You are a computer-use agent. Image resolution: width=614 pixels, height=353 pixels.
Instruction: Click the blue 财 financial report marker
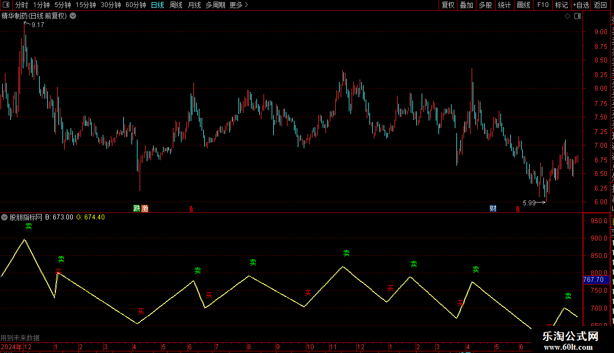[x=493, y=208]
